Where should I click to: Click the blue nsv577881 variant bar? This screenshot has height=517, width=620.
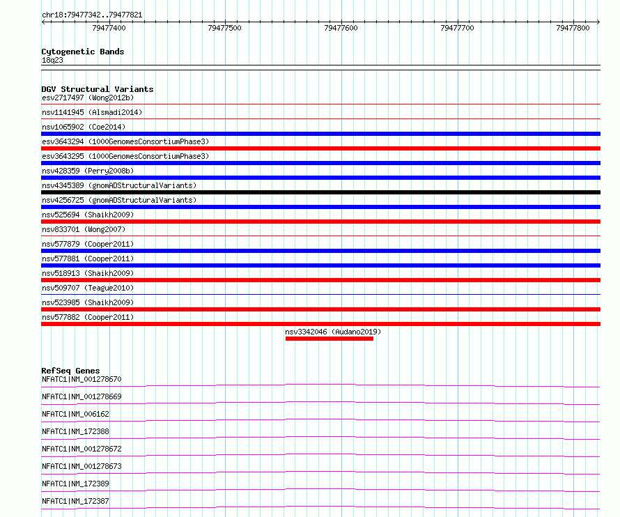pos(320,265)
